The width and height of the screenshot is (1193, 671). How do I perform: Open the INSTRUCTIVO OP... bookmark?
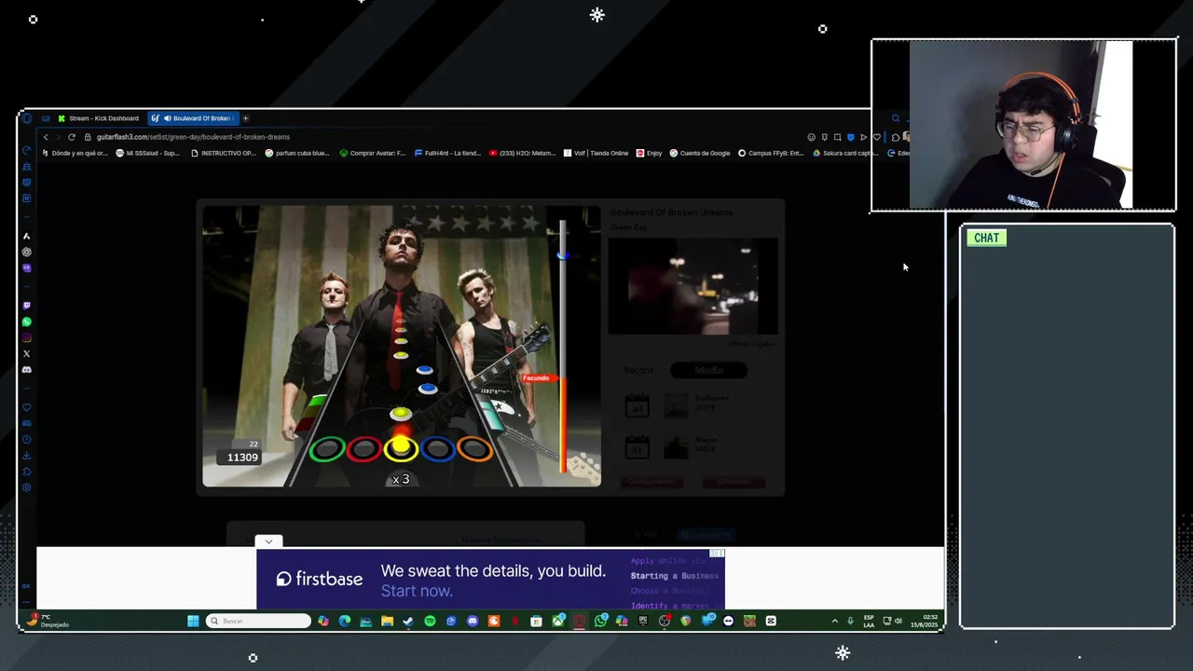[x=223, y=153]
